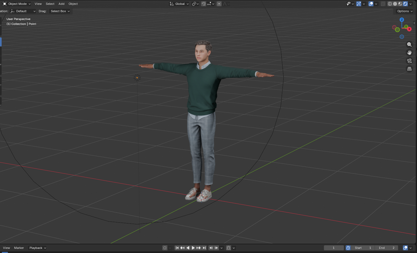Screen dimensions: 417x253
Task: Toggle snapping magnet in viewport header
Action: pyautogui.click(x=203, y=4)
